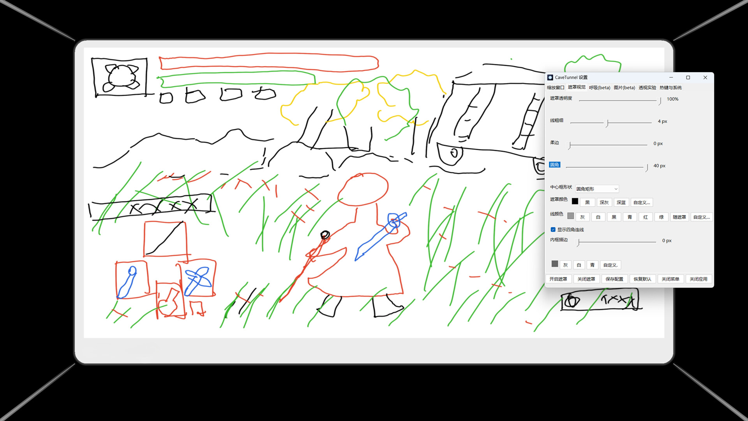748x421 pixels.
Task: Open the 图片(beta) tab
Action: point(625,88)
